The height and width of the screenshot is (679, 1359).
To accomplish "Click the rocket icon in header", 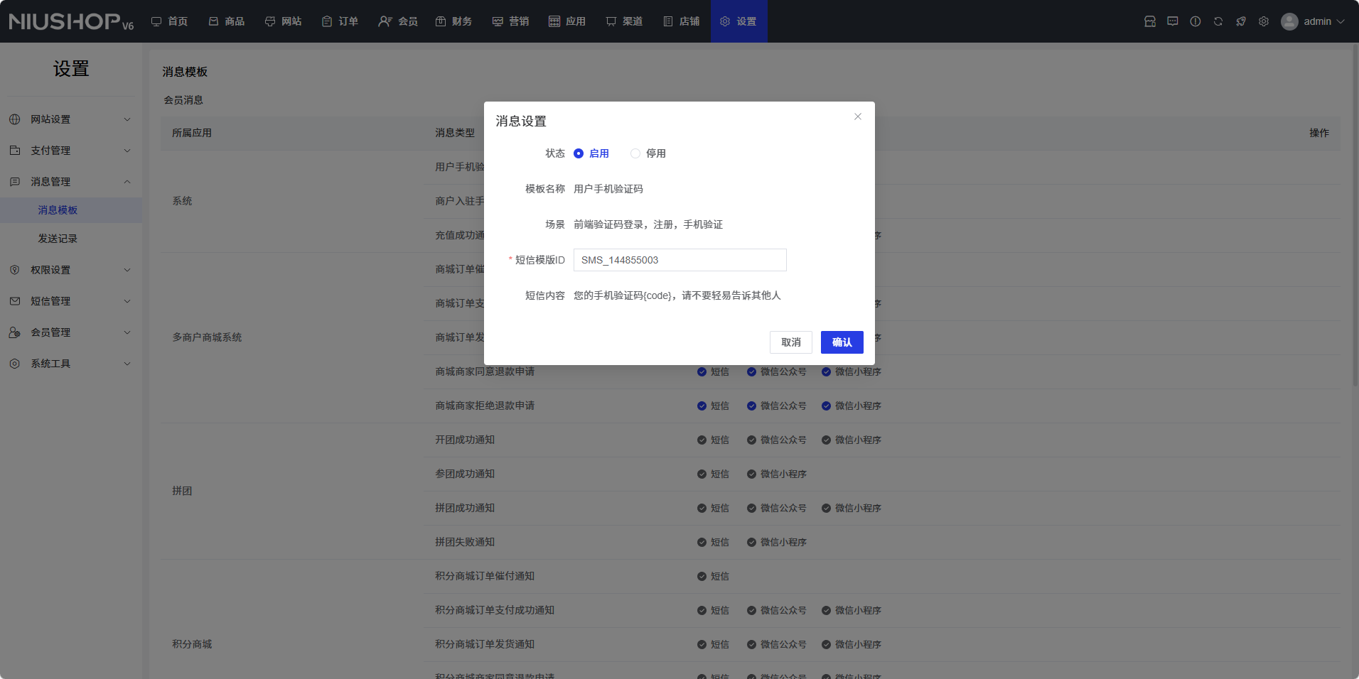I will (1241, 21).
